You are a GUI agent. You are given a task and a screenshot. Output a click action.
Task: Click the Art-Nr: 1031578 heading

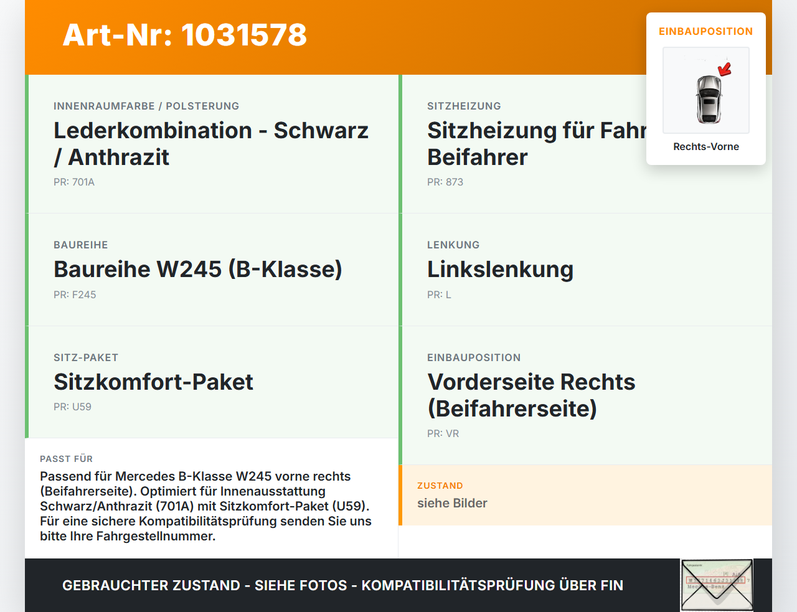point(185,35)
